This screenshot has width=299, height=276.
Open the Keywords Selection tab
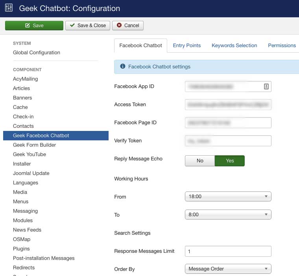tap(234, 46)
